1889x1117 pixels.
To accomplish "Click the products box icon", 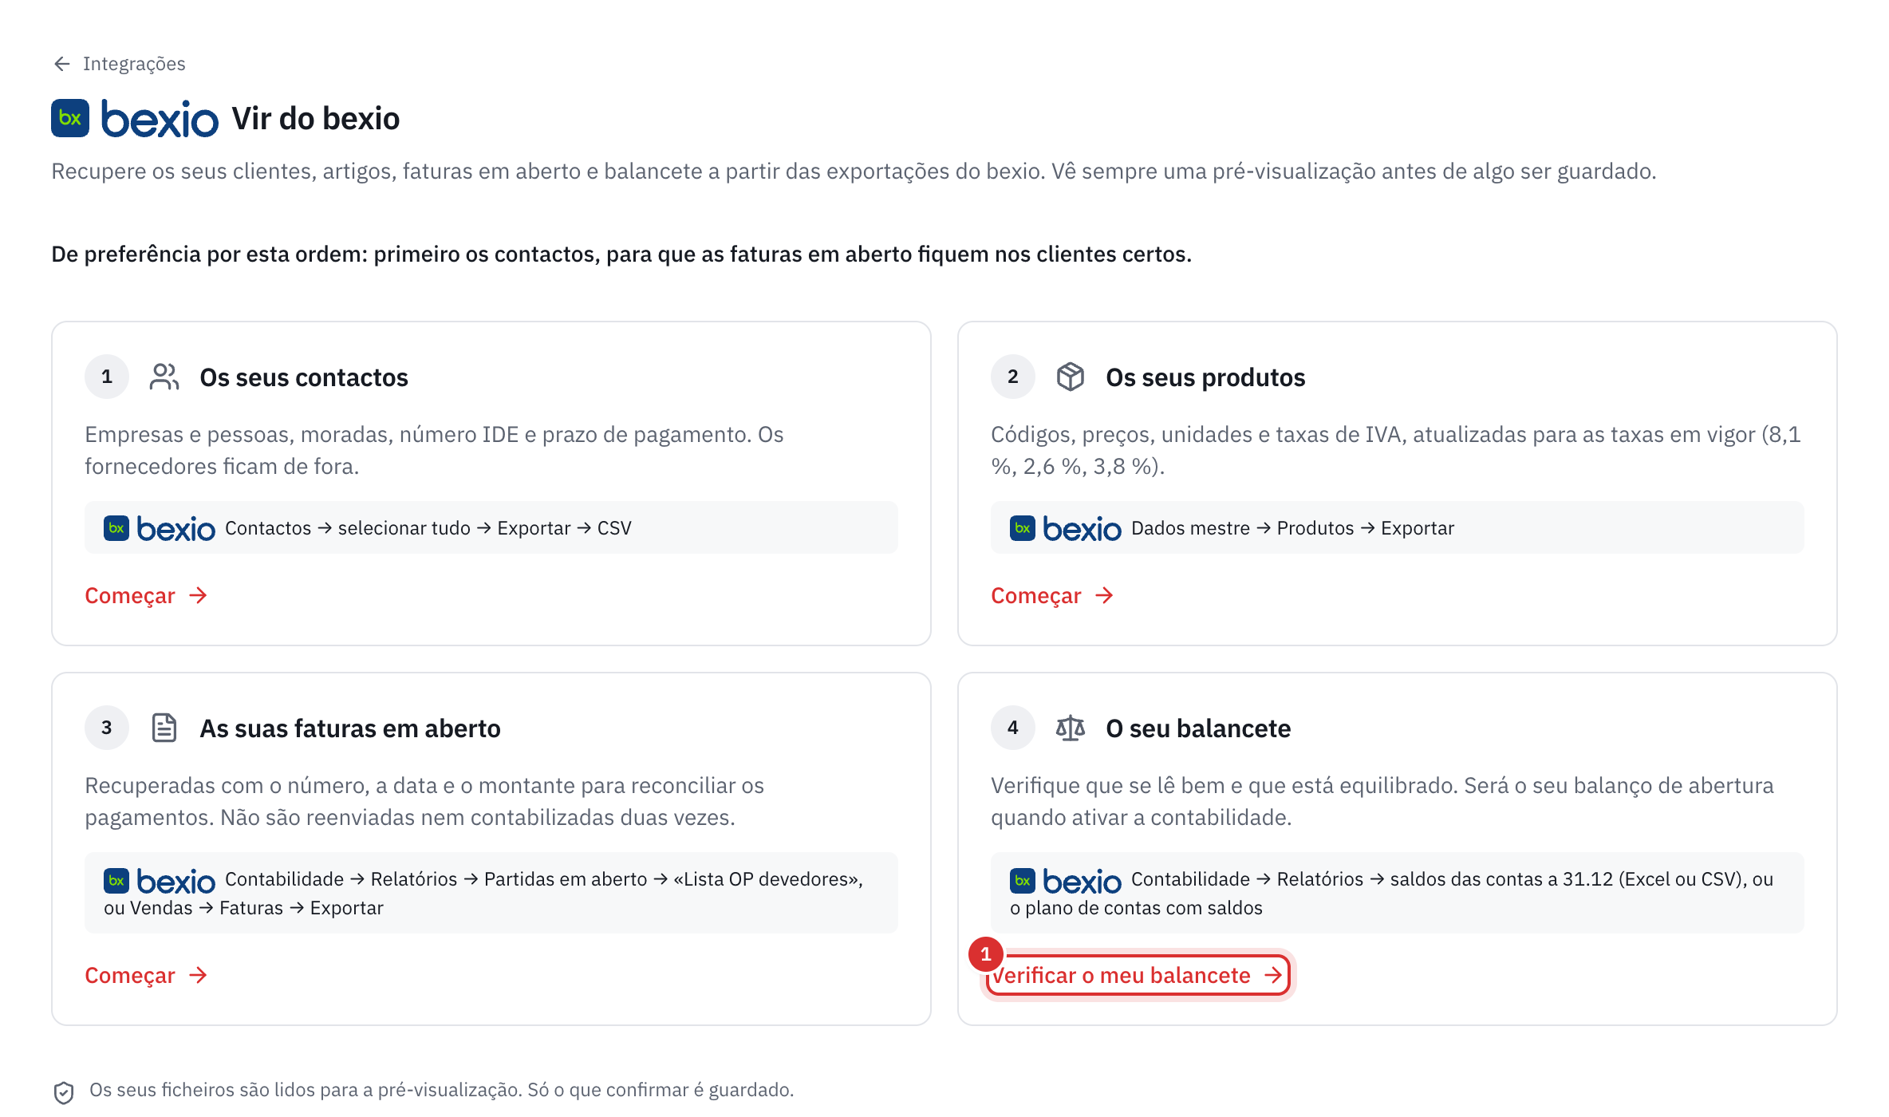I will (1071, 377).
